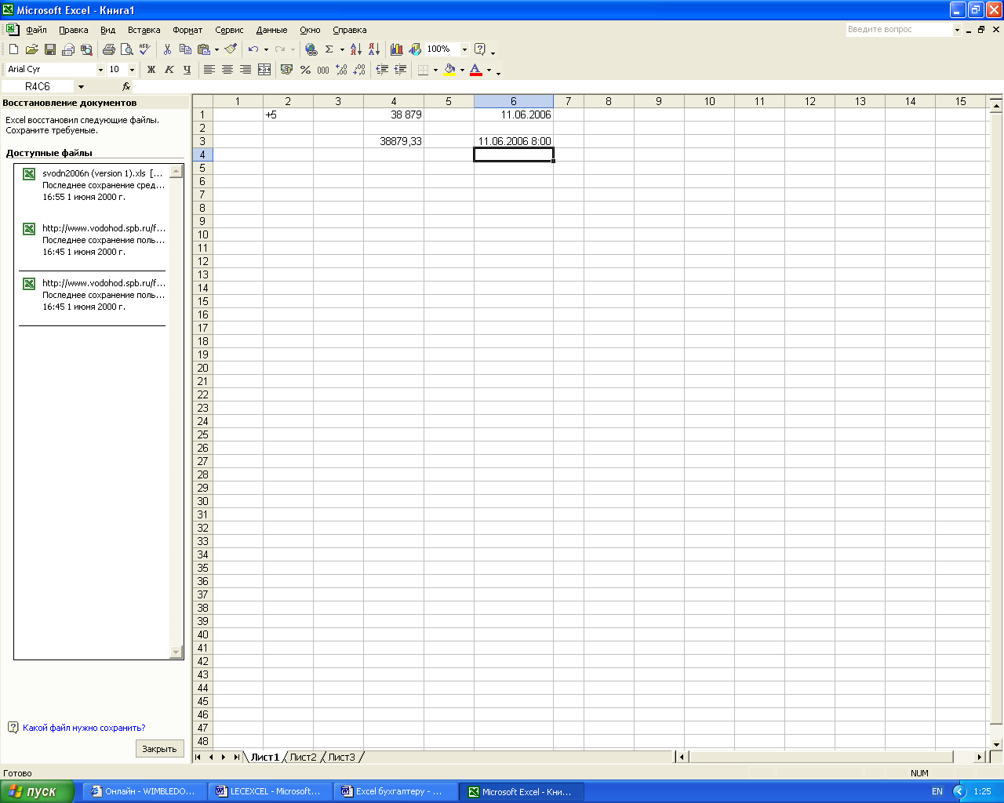Toggle bold formatting (Ж)
Screen dimensions: 1004x803
(x=151, y=70)
